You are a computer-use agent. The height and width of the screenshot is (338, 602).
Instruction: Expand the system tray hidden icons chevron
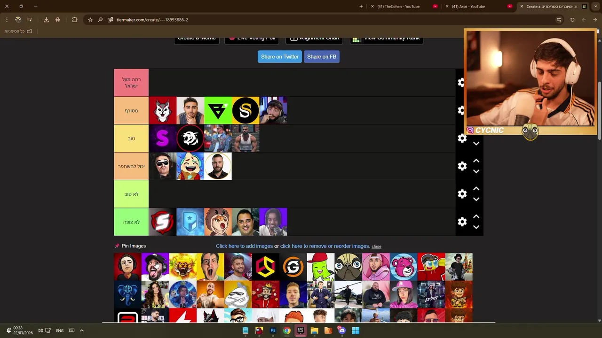[x=81, y=330]
